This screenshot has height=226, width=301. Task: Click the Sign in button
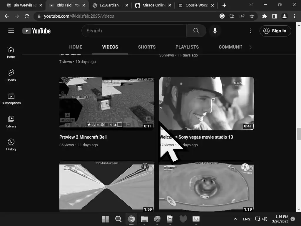click(x=275, y=31)
